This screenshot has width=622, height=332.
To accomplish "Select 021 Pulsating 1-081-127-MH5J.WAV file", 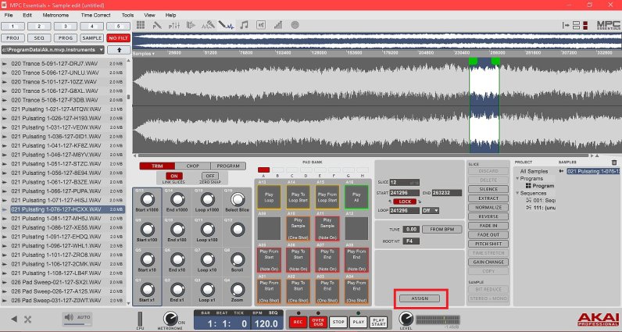I will pos(55,219).
